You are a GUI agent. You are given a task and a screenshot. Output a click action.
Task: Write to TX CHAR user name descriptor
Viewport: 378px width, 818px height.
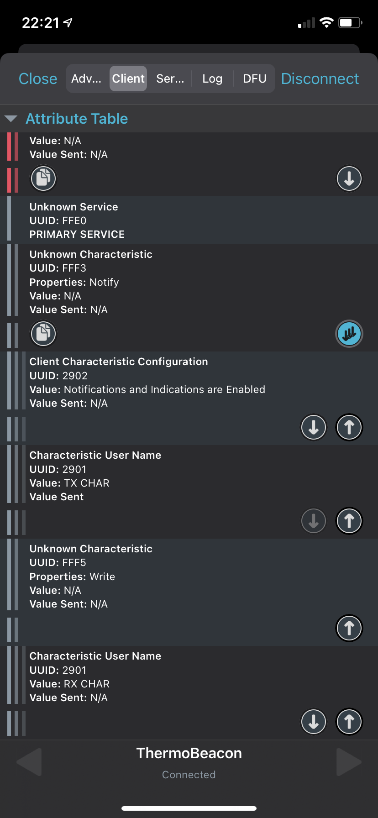[349, 521]
